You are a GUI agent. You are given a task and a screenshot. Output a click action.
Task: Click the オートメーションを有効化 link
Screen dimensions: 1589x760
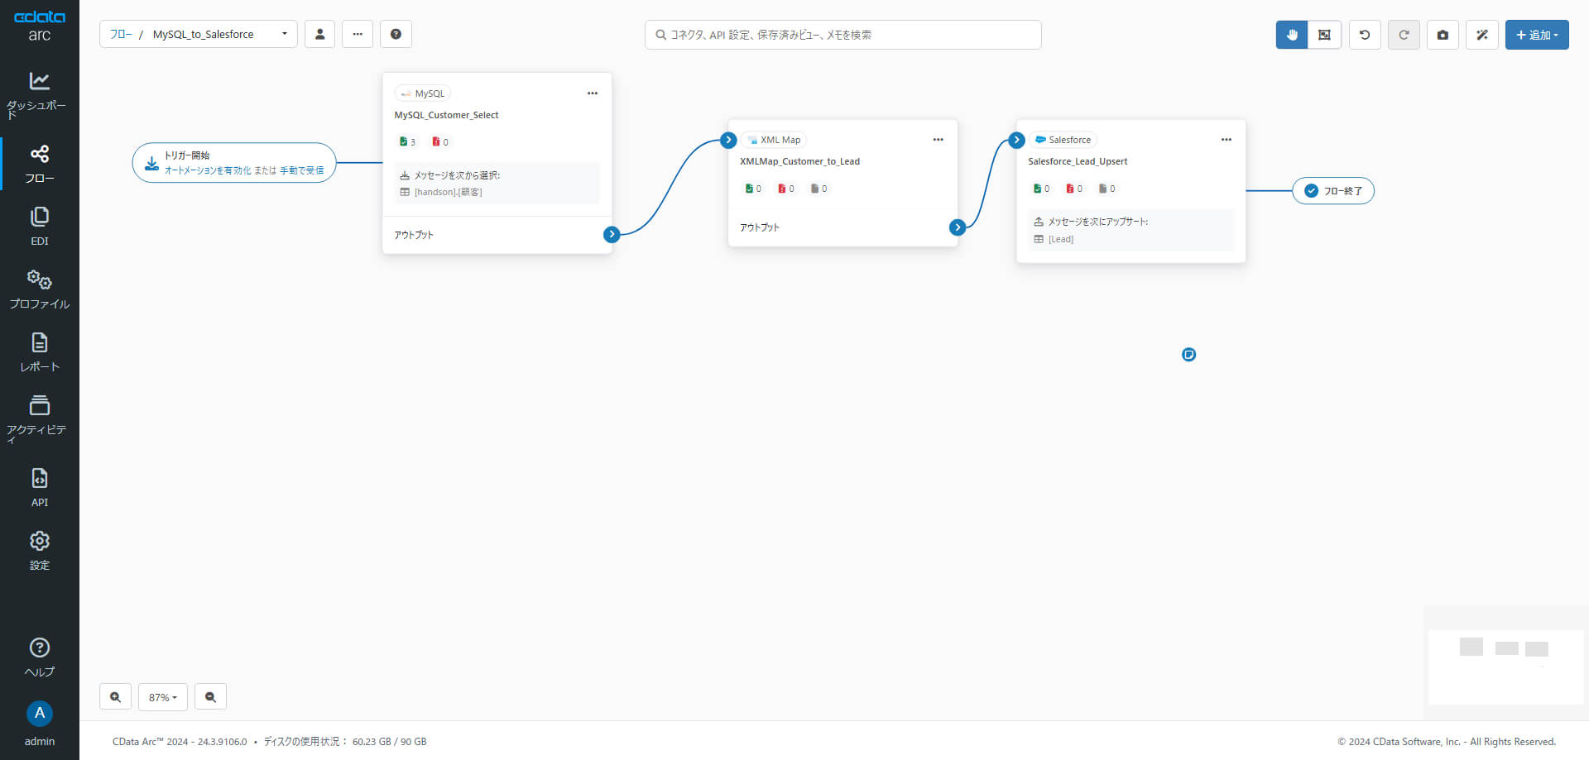click(x=208, y=170)
